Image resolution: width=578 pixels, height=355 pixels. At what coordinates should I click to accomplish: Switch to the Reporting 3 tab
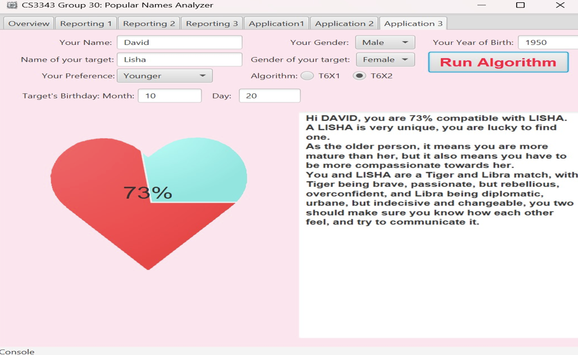pos(212,24)
